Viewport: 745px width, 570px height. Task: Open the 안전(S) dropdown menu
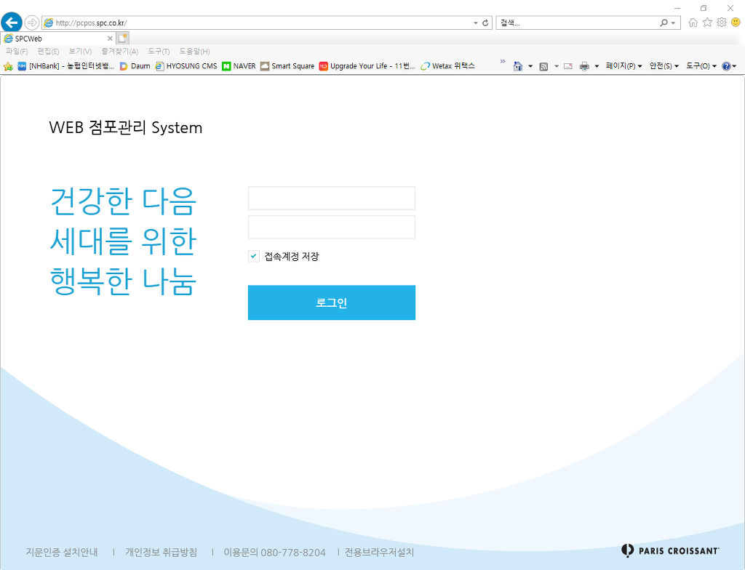click(664, 66)
